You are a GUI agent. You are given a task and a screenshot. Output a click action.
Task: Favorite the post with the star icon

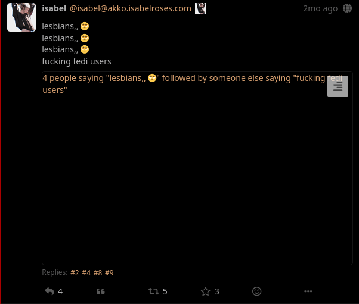(206, 291)
